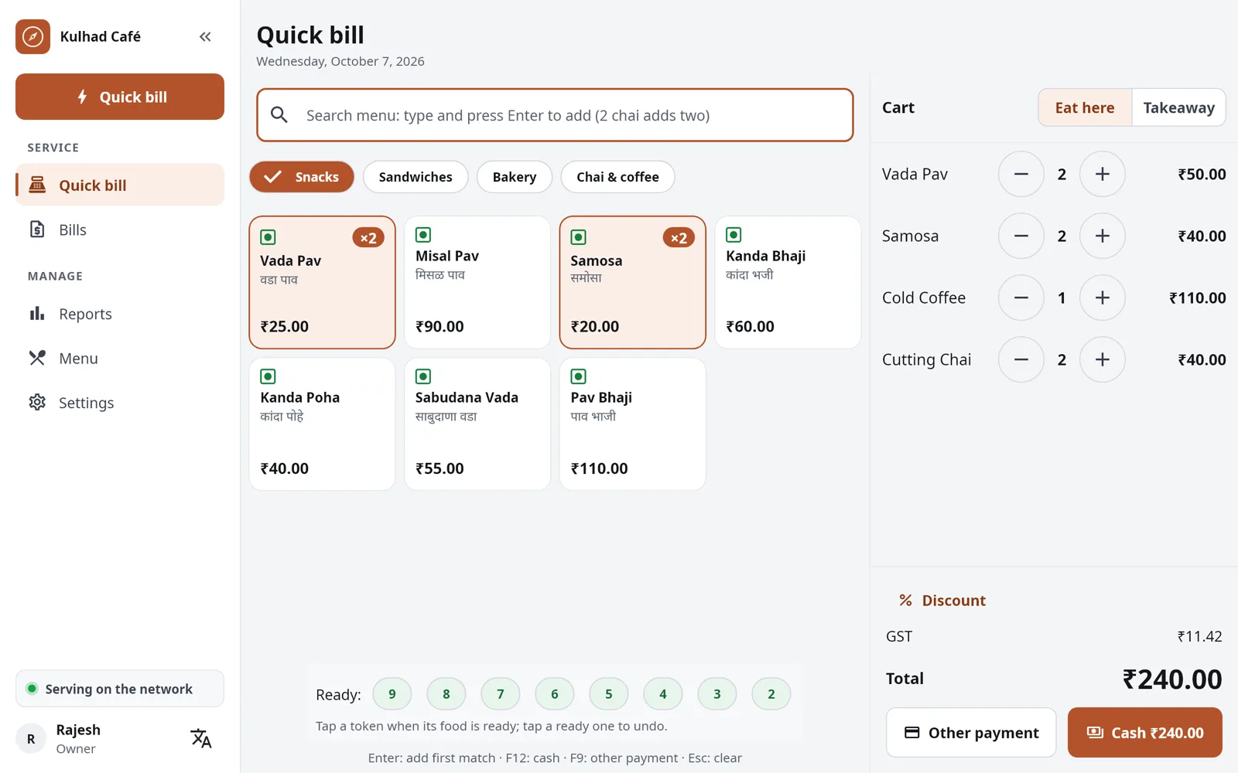Open the Reports page
Viewport: 1238px width, 773px height.
(120, 314)
